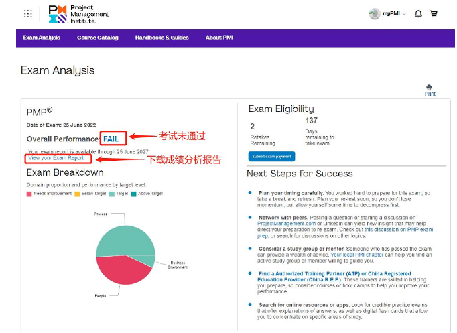
Task: Expand the myPMI account dropdown
Action: click(394, 14)
